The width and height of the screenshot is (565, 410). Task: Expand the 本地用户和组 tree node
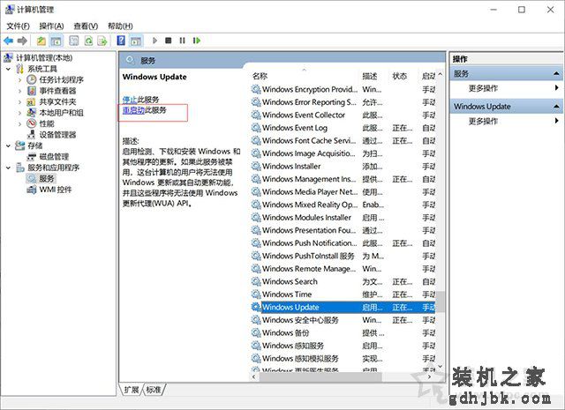tap(19, 113)
